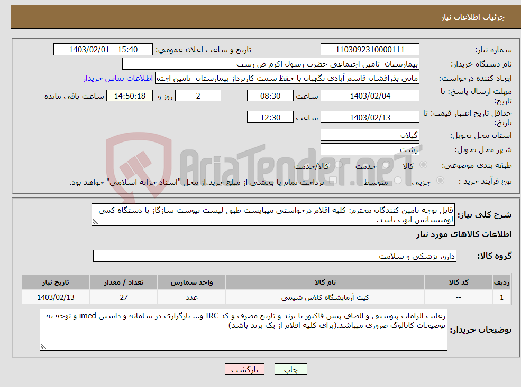Click the delivery city field رشت

pos(370,149)
